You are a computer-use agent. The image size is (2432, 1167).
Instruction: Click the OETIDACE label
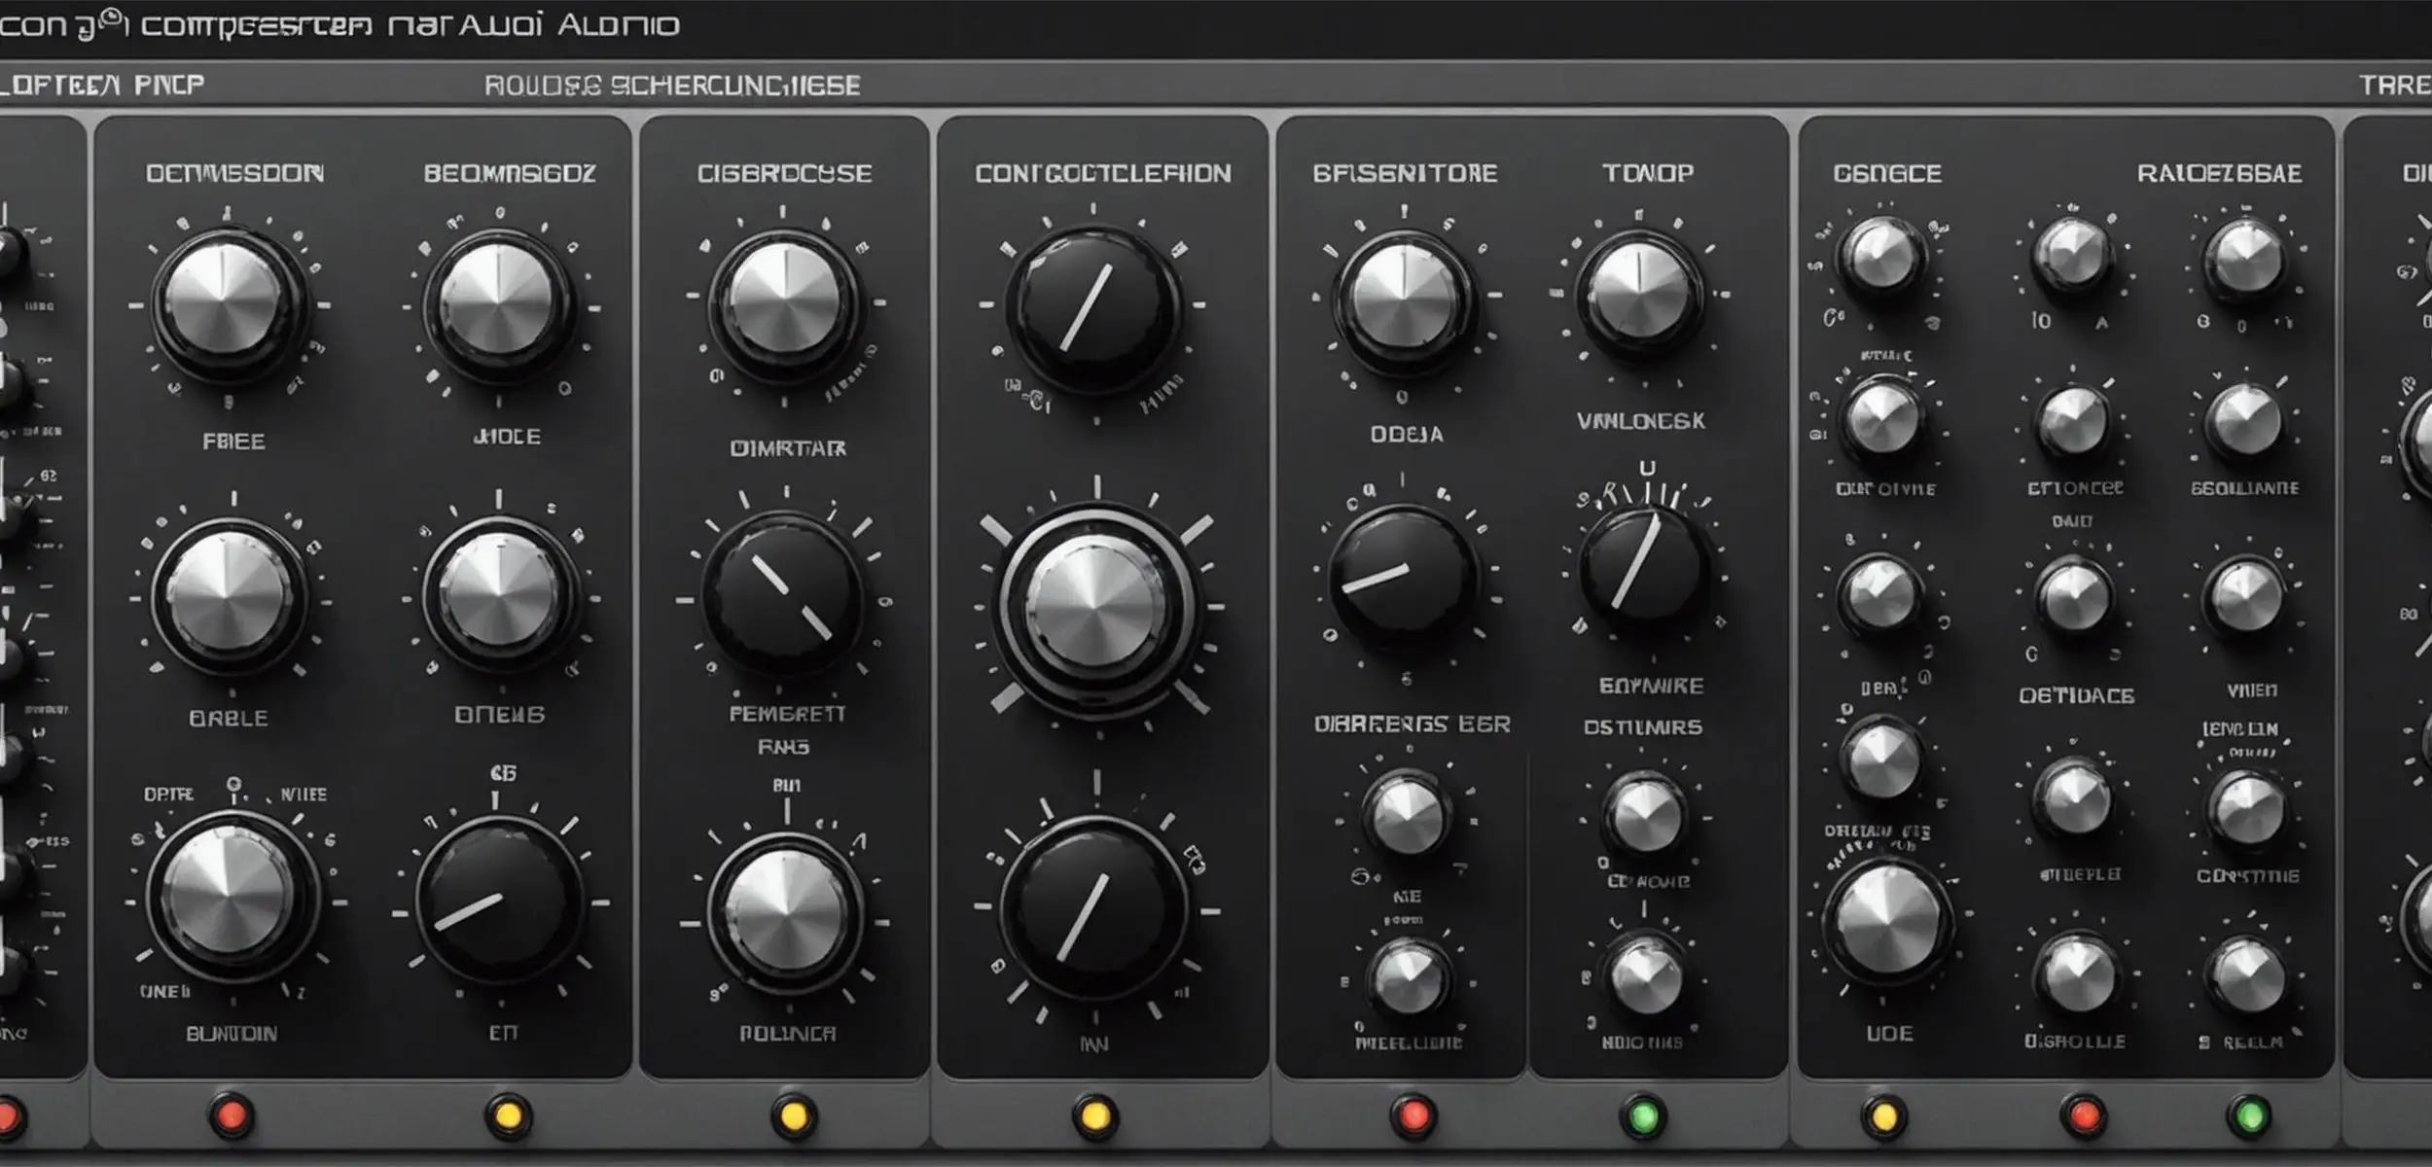[2076, 695]
